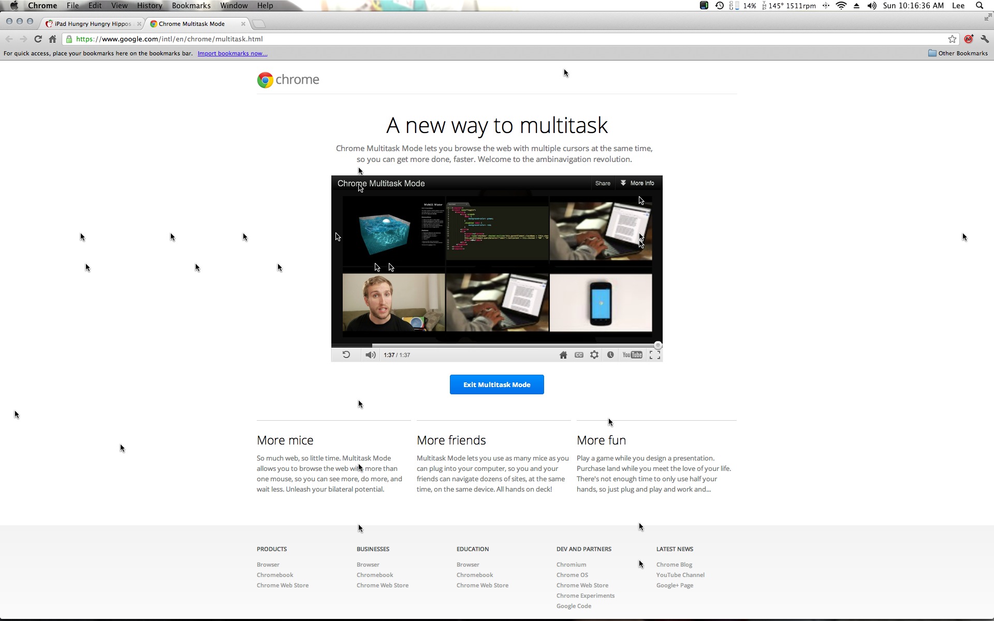
Task: Open the Chrome OS link
Action: coord(572,575)
